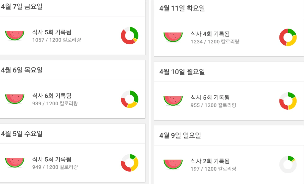Viewport: 304px width, 184px height.
Task: Click the donut chart on April 10 card
Action: tap(288, 101)
